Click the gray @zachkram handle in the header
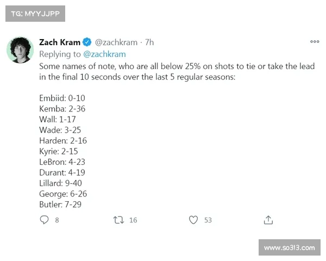Screen dimensions: 326x261 pos(117,42)
